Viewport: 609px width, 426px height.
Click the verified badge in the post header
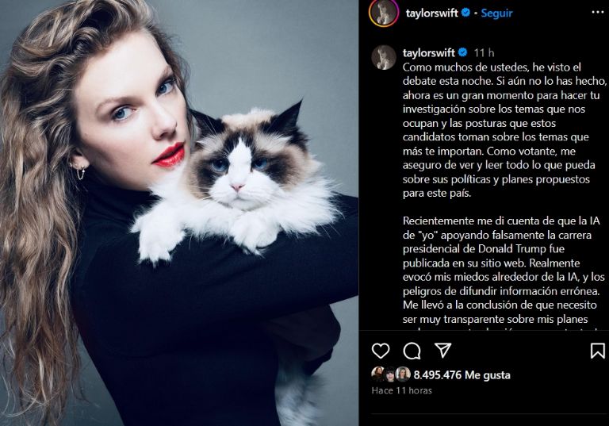click(465, 13)
